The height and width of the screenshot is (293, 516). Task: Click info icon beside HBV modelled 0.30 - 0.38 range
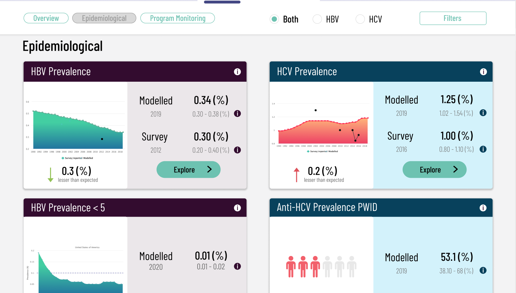tap(237, 114)
